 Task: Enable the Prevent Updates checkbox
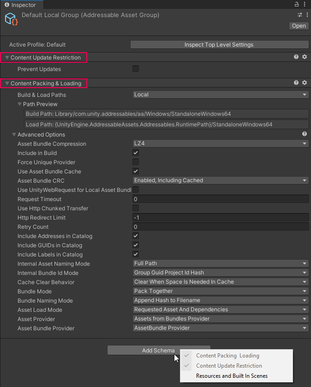tap(136, 69)
